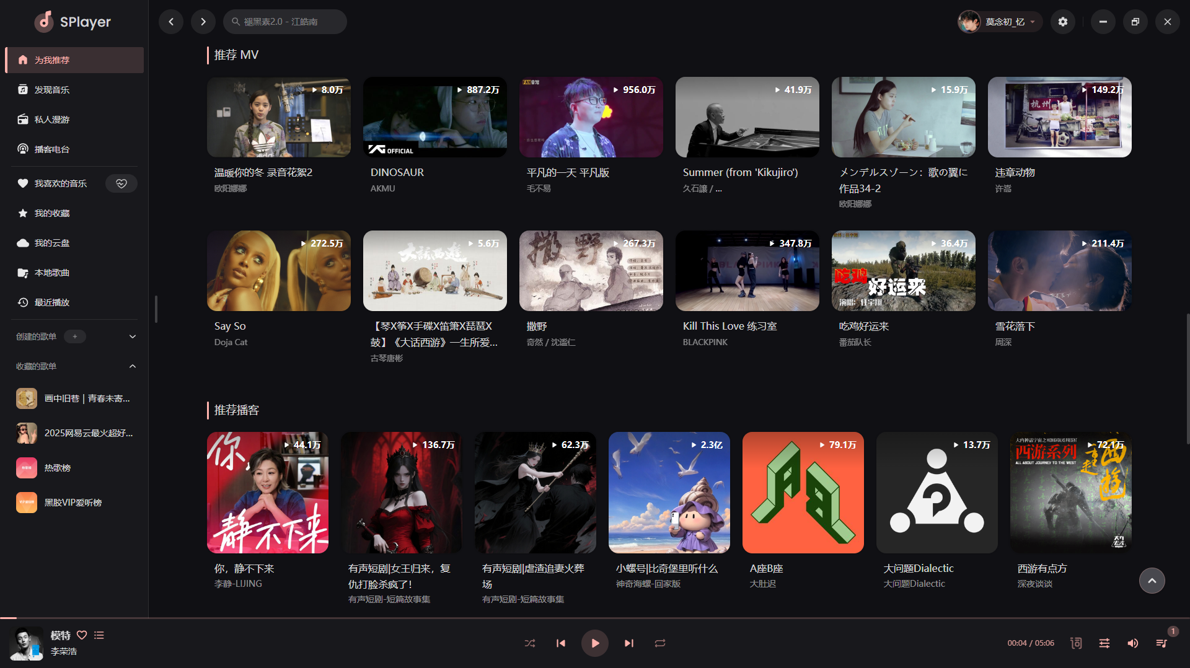The width and height of the screenshot is (1190, 668).
Task: Add a new playlist with plus button
Action: click(75, 336)
